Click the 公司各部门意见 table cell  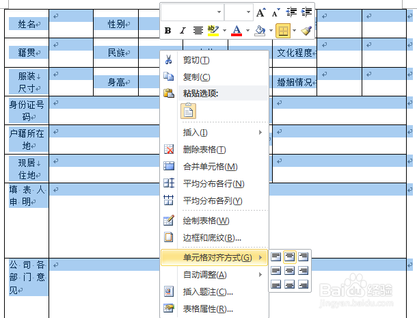[27, 288]
